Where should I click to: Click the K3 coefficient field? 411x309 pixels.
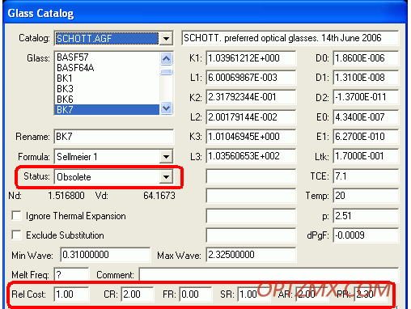click(x=251, y=137)
